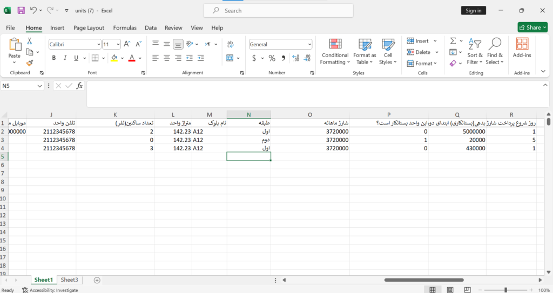553x293 pixels.
Task: Click the Wrap Text icon
Action: 230,44
